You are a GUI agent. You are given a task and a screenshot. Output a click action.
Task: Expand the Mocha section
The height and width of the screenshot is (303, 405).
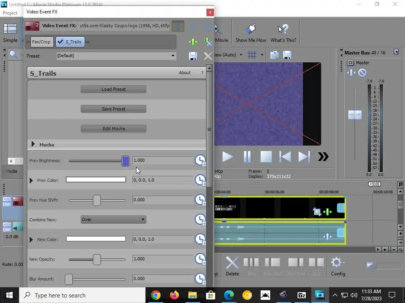click(x=33, y=144)
